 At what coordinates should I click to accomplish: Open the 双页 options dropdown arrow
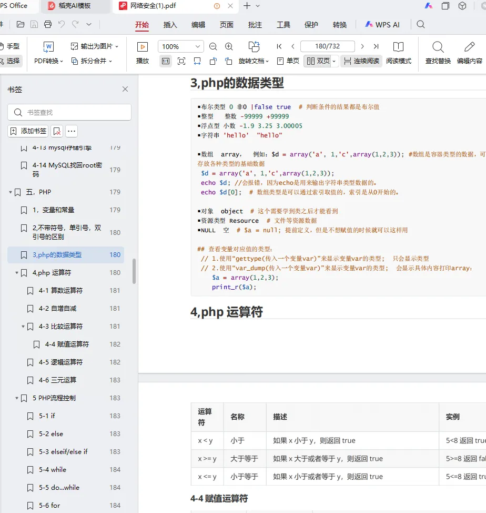click(334, 61)
